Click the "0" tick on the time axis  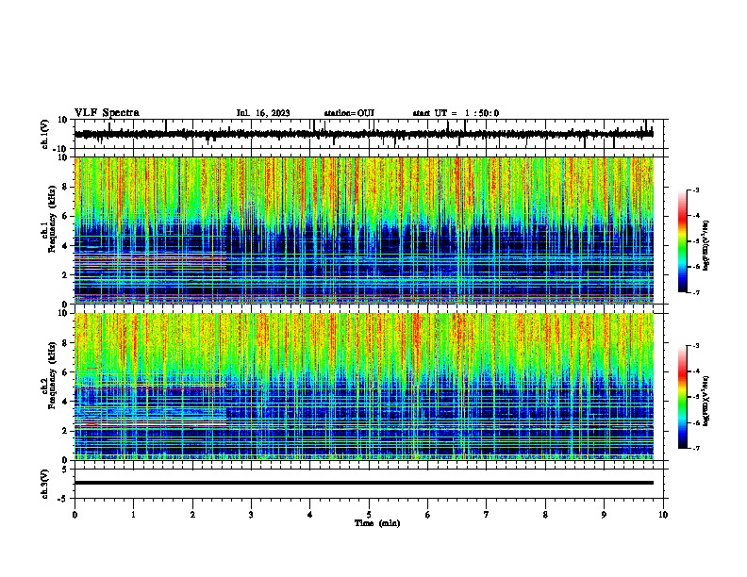75,515
